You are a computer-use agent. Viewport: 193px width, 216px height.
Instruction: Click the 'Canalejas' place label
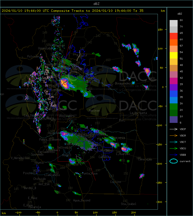tap(145, 159)
